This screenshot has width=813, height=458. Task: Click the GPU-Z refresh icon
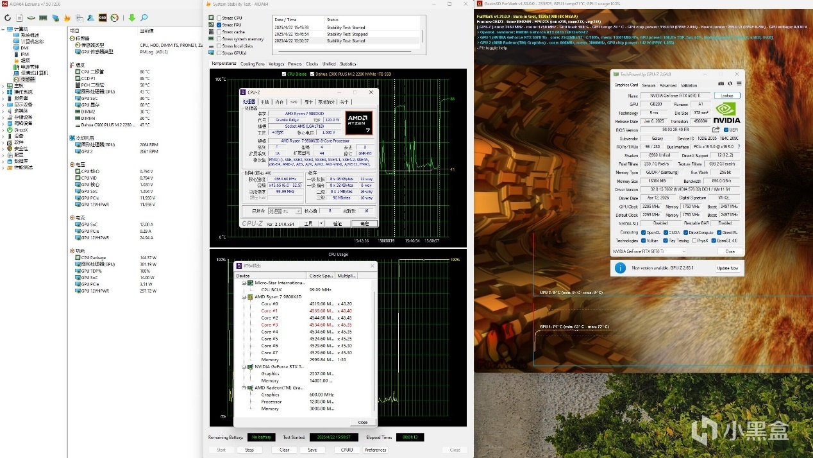click(x=730, y=84)
